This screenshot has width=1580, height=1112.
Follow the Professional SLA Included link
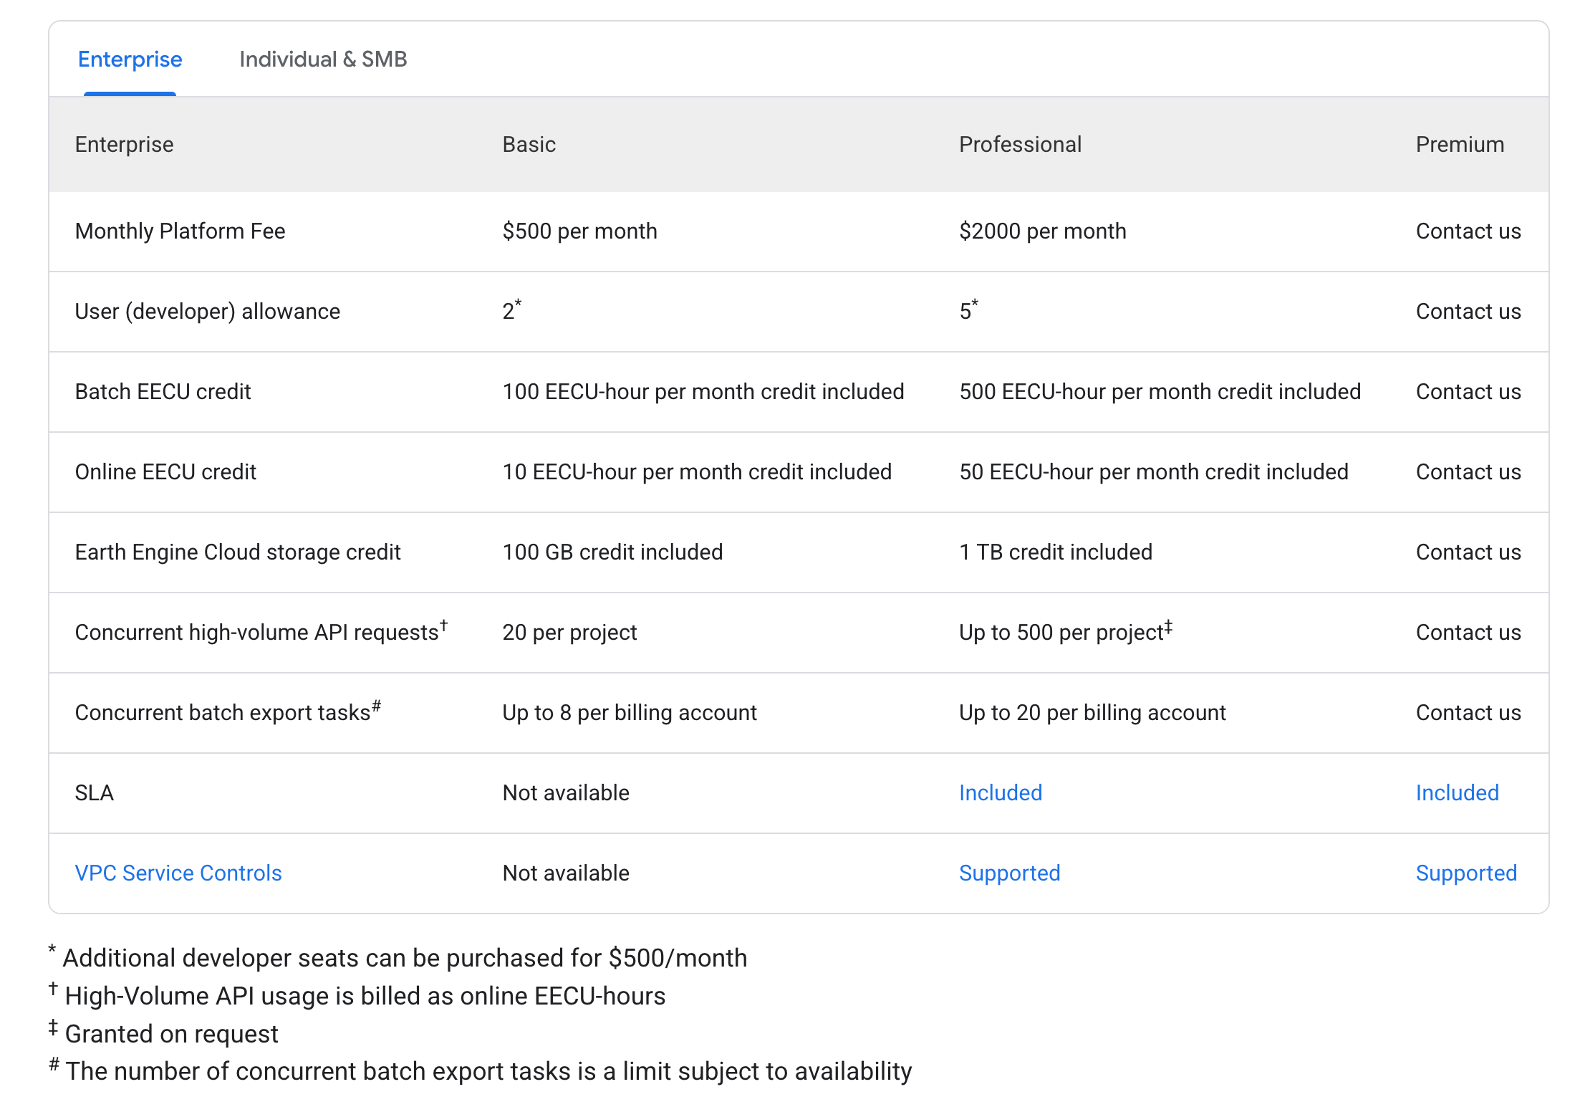(x=1001, y=792)
